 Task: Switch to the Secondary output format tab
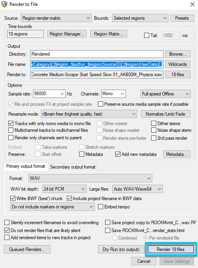73,167
